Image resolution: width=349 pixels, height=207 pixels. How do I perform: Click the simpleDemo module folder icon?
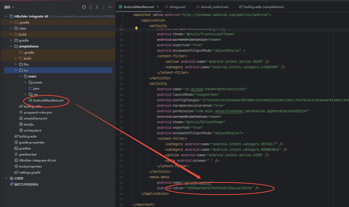tap(16, 46)
